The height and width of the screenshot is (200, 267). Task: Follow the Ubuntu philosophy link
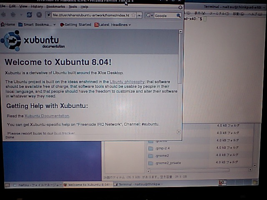127,82
